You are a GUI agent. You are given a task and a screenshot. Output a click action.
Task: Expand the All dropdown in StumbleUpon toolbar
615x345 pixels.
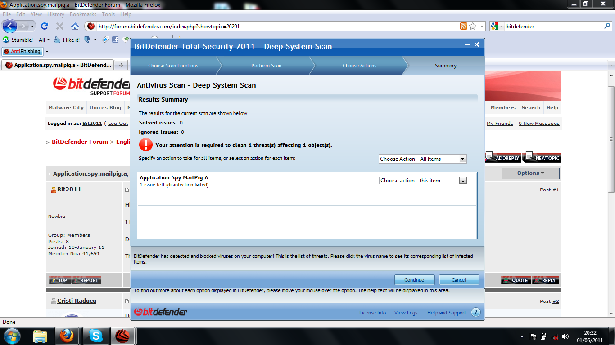tap(44, 40)
